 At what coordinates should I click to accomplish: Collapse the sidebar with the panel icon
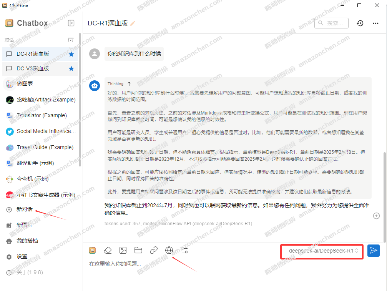pyautogui.click(x=71, y=23)
